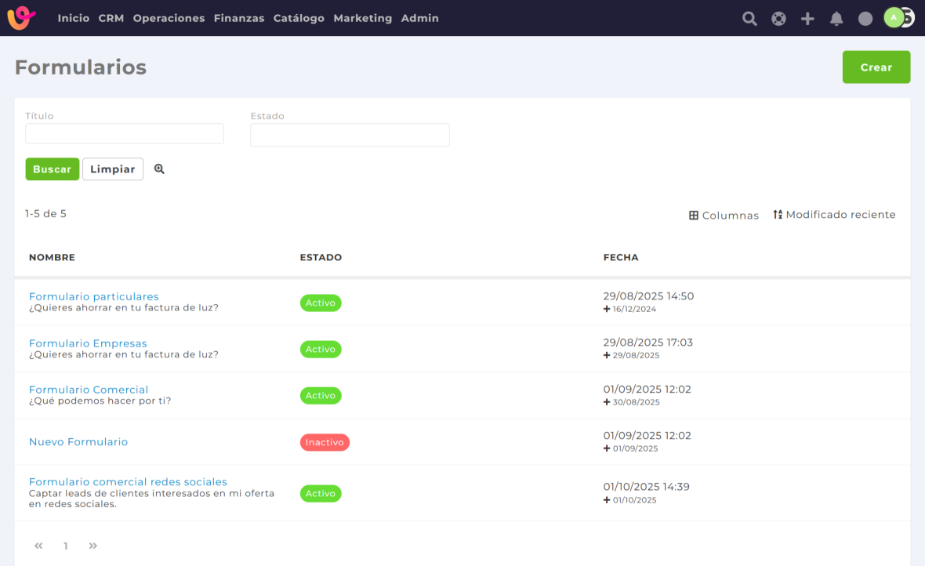Click the app logo in top-left corner
This screenshot has width=925, height=566.
[21, 17]
